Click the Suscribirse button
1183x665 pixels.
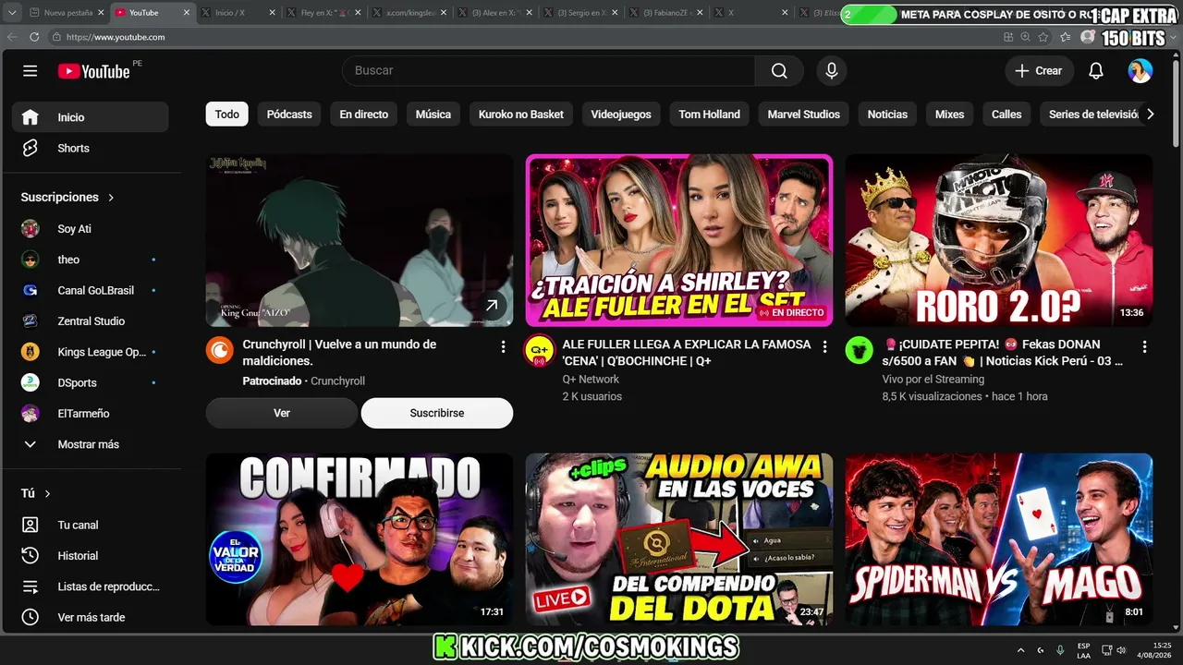(437, 413)
